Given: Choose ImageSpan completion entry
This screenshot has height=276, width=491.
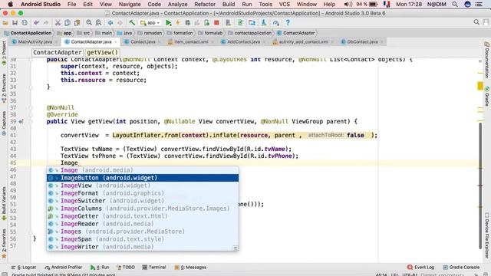Looking at the screenshot, I should point(143,239).
